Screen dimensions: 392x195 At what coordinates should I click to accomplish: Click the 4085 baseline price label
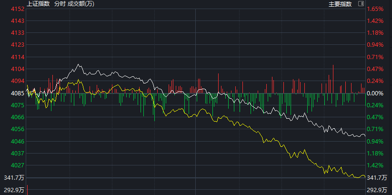click(x=17, y=93)
